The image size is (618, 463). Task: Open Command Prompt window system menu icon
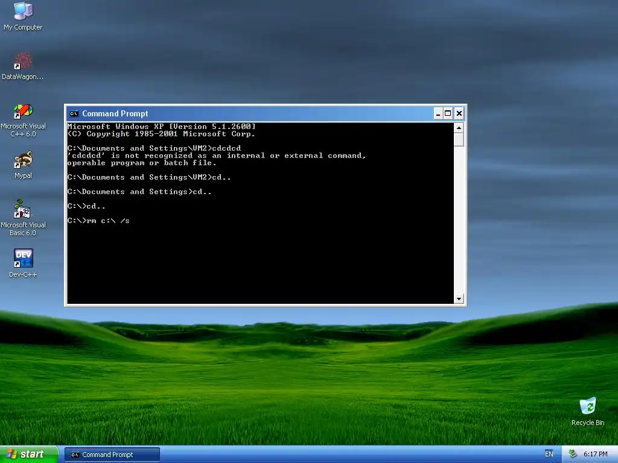(74, 114)
